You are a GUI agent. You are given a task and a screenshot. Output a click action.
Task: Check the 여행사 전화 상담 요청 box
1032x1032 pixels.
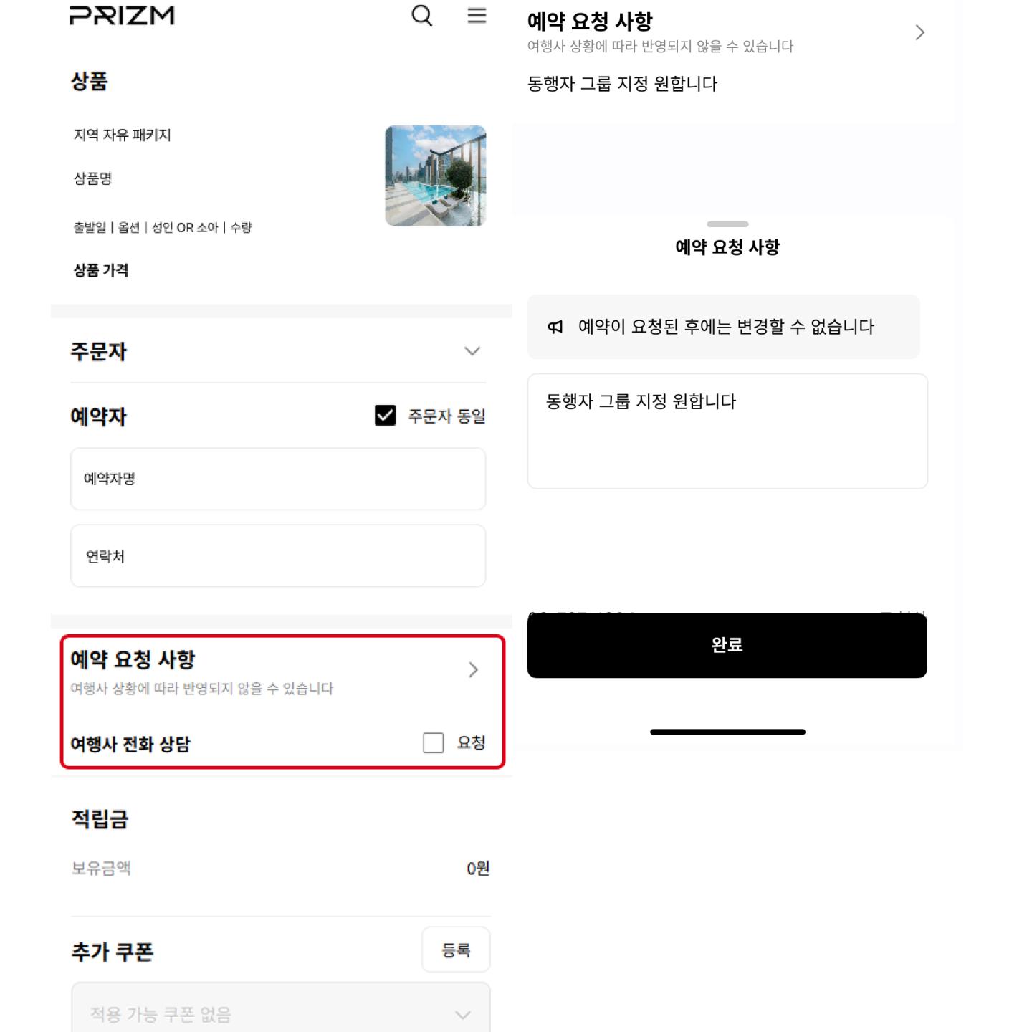point(434,742)
